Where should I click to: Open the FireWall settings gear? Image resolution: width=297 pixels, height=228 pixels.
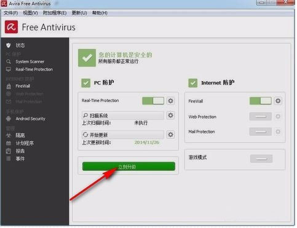(278, 101)
